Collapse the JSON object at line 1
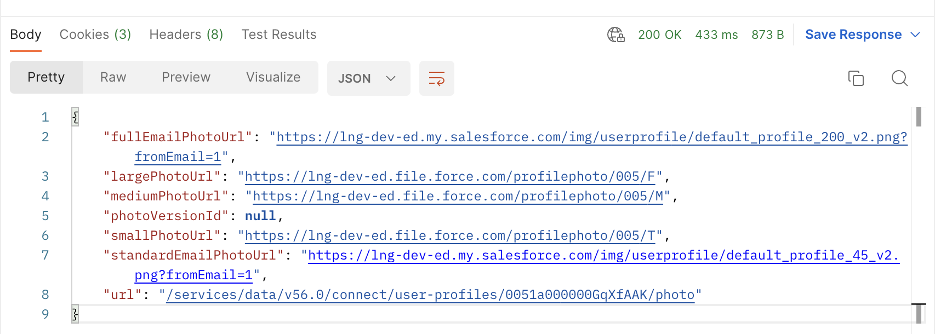The width and height of the screenshot is (935, 334). 76,117
